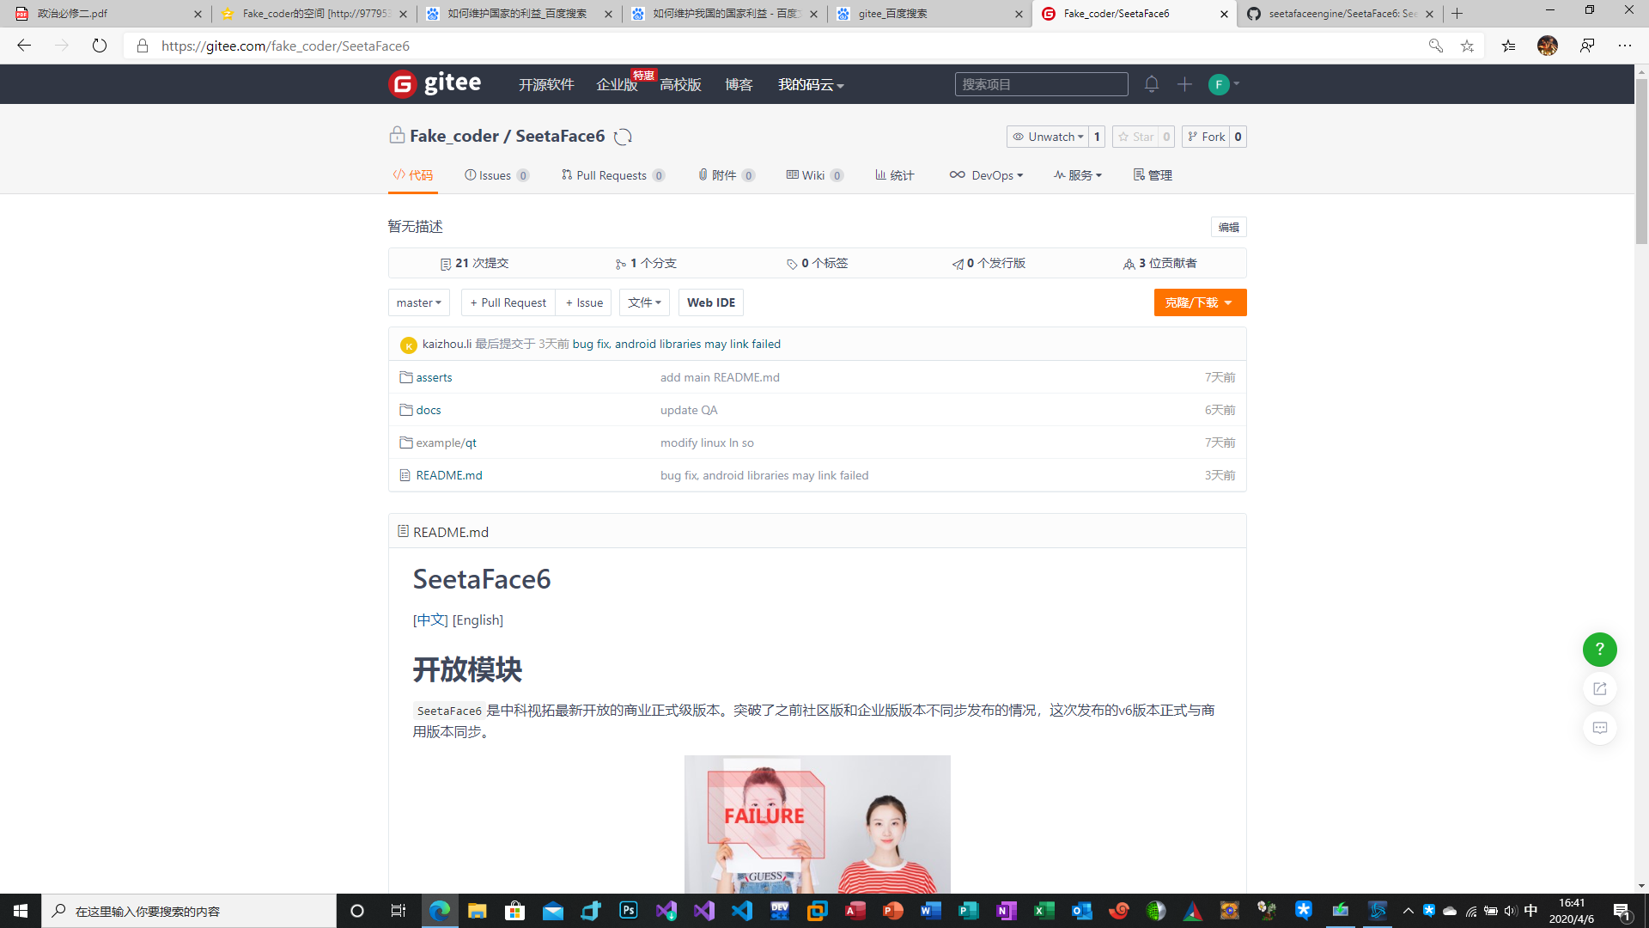Launch Photoshop from the taskbar

pyautogui.click(x=629, y=911)
